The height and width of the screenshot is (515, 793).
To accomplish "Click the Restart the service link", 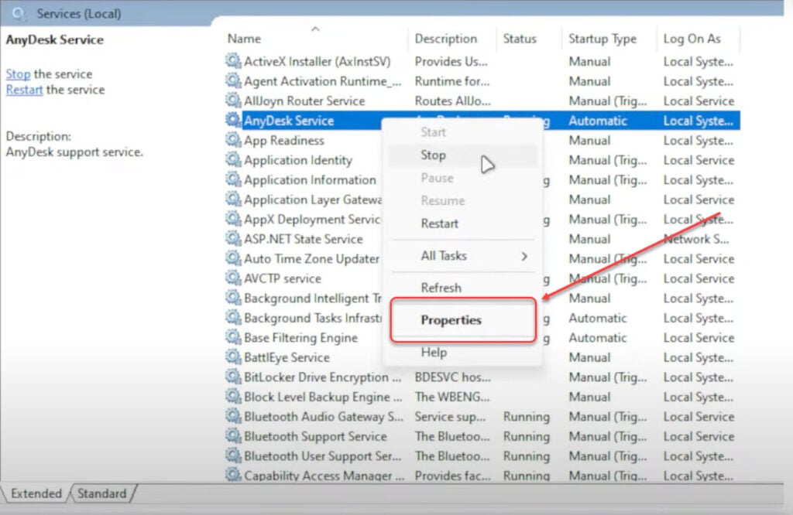I will tap(24, 90).
